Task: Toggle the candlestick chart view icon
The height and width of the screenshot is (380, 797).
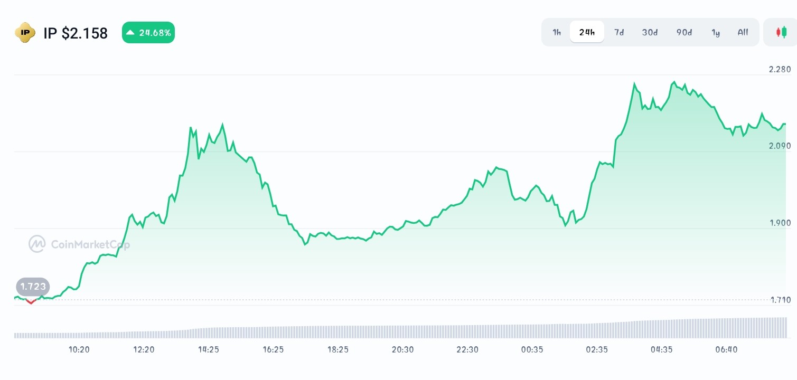Action: pos(781,32)
